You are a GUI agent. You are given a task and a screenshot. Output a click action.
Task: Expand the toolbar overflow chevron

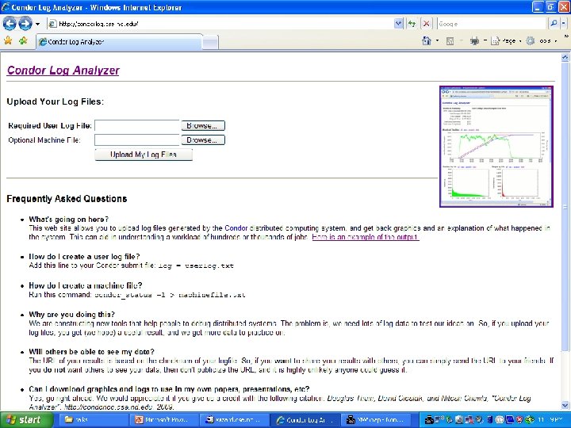coord(566,36)
